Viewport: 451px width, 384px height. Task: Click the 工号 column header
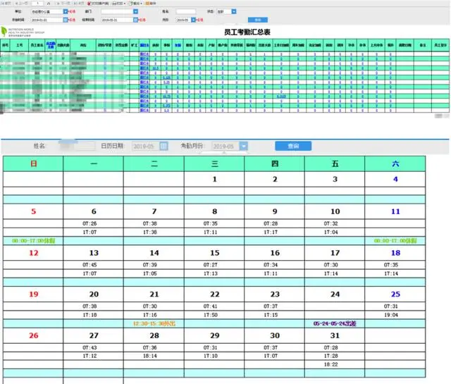20,45
